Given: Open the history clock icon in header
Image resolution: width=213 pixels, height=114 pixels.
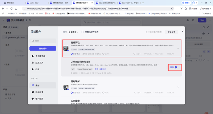Looking at the screenshot, I should click(x=193, y=20).
